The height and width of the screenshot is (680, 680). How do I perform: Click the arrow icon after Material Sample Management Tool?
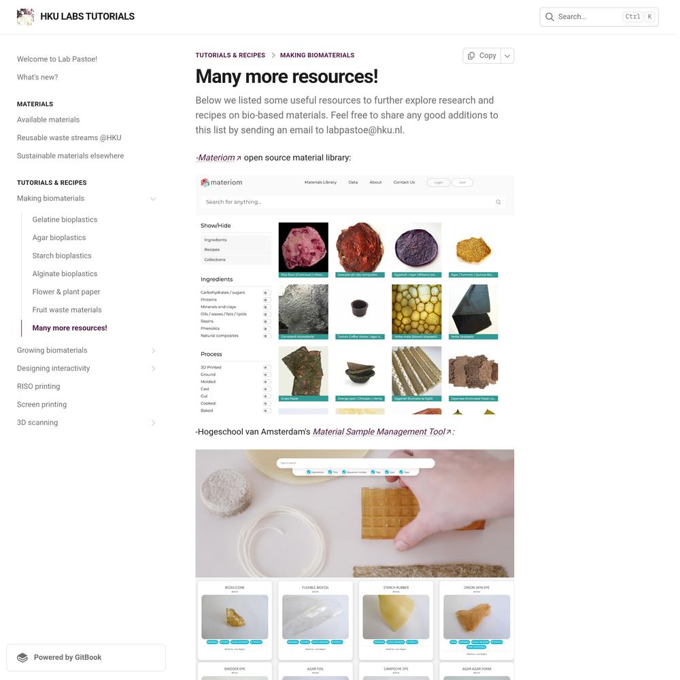click(449, 432)
